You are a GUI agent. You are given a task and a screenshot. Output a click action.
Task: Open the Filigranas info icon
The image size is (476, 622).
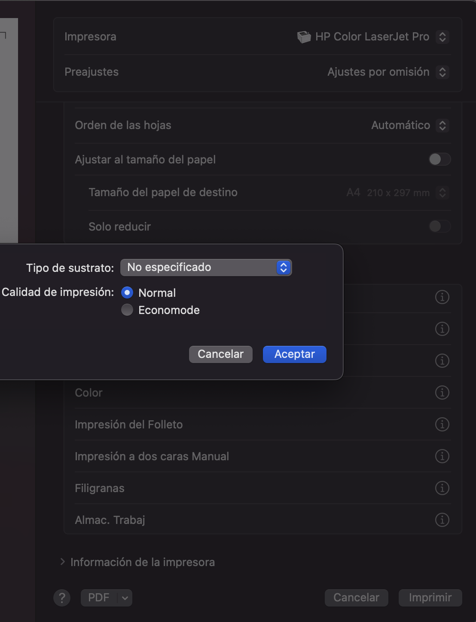click(x=442, y=488)
